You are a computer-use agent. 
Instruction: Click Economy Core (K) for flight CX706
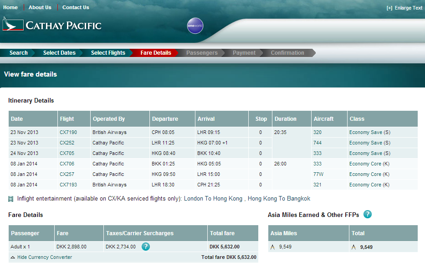pos(369,164)
